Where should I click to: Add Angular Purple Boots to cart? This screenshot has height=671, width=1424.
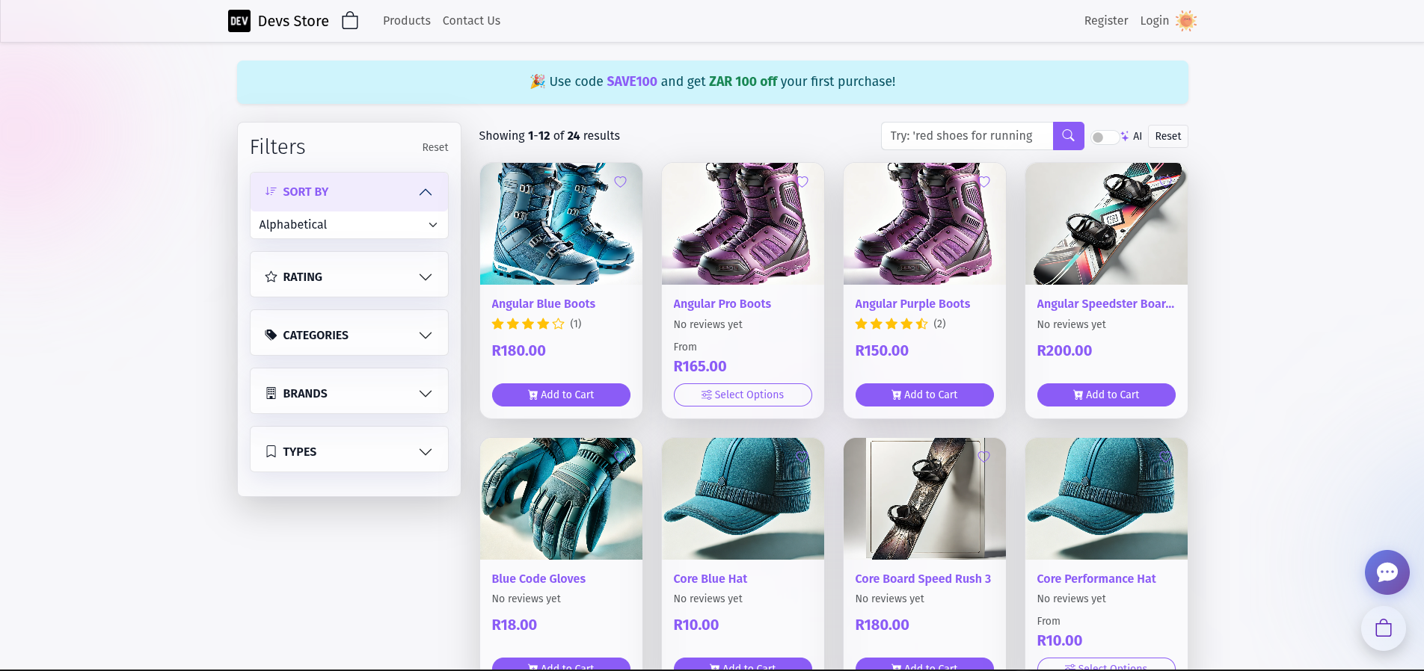point(924,395)
